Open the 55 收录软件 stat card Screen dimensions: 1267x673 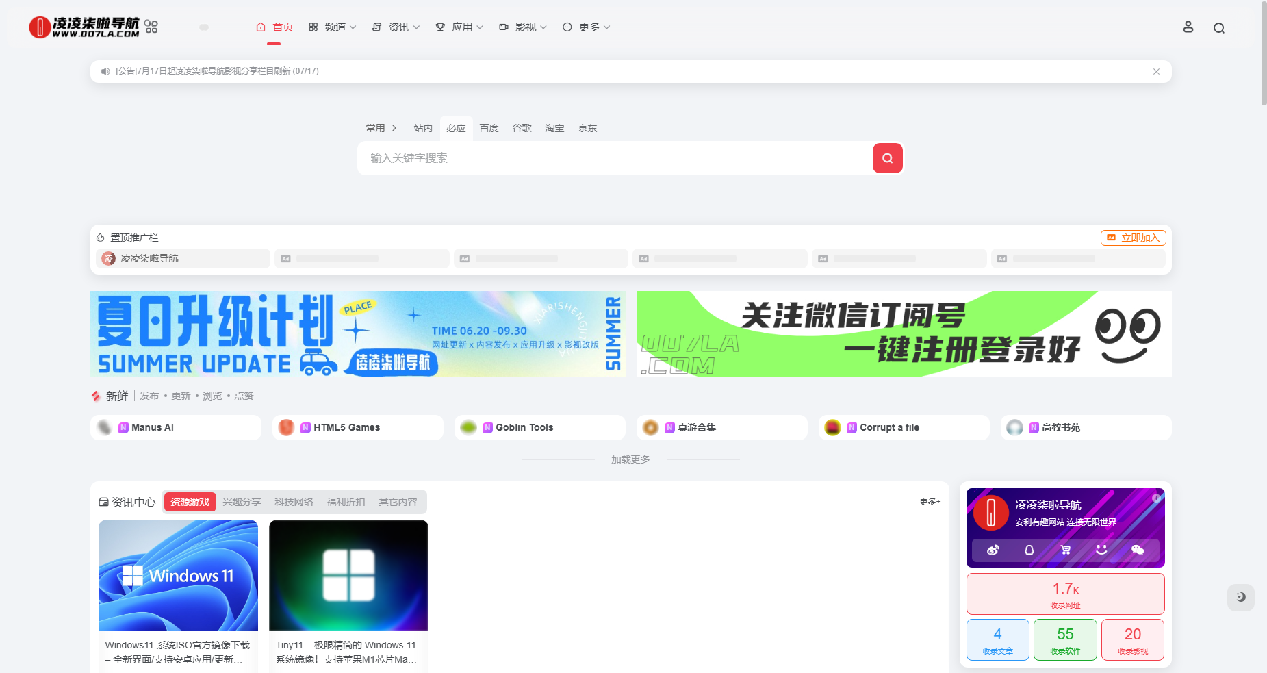pyautogui.click(x=1065, y=640)
